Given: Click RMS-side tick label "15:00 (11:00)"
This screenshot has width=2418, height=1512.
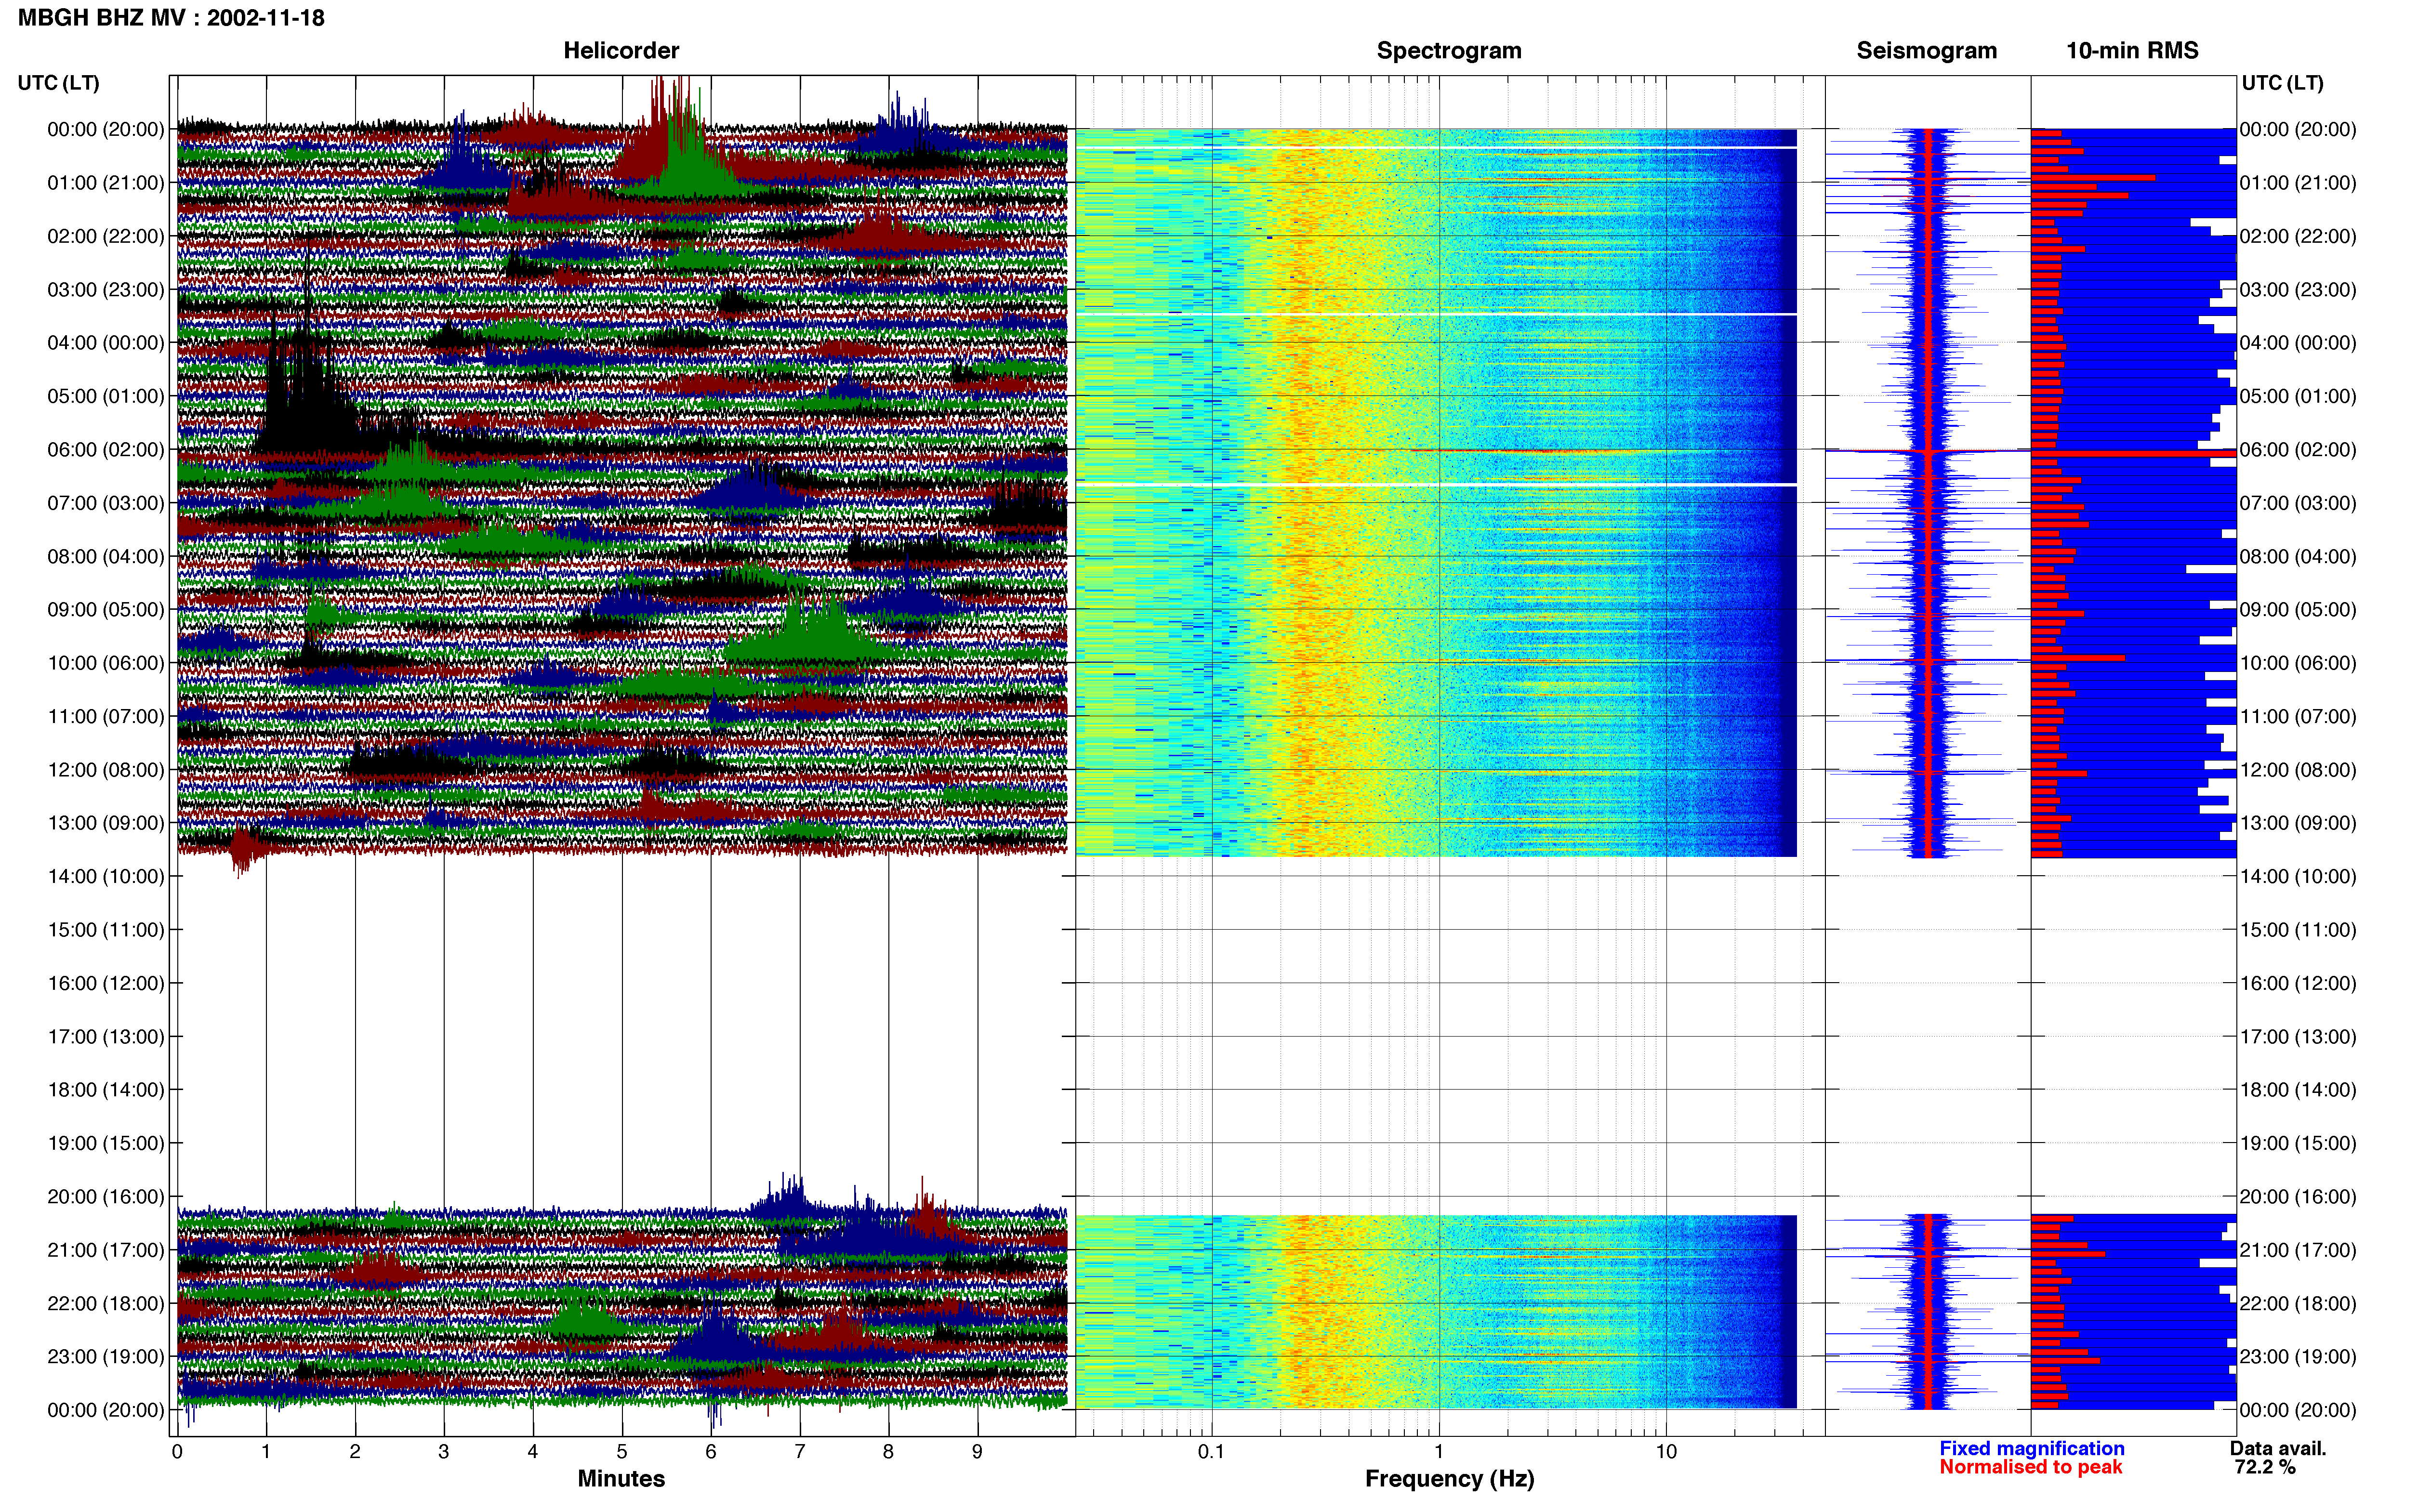Looking at the screenshot, I should (2298, 930).
